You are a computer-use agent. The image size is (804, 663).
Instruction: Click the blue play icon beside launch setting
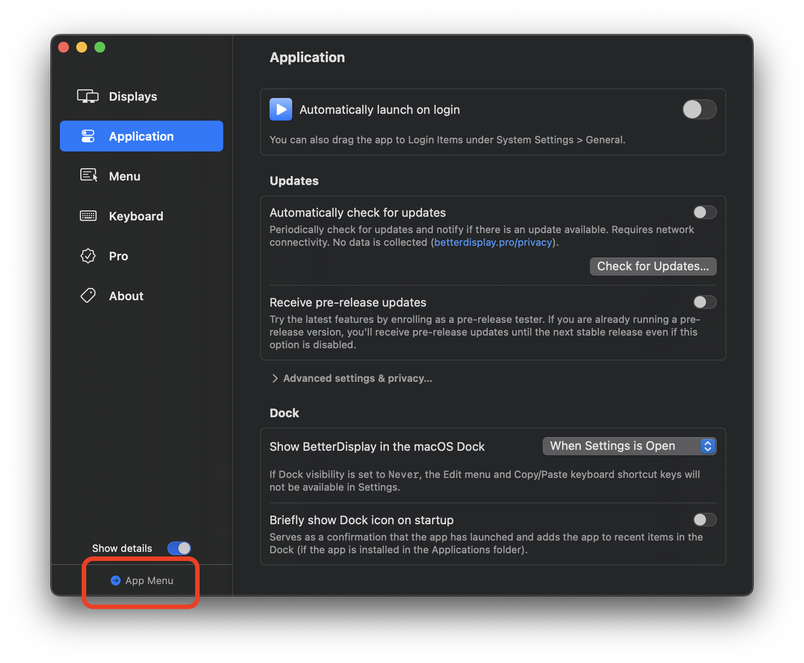tap(281, 109)
